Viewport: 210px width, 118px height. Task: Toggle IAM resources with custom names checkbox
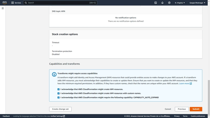[59, 93]
